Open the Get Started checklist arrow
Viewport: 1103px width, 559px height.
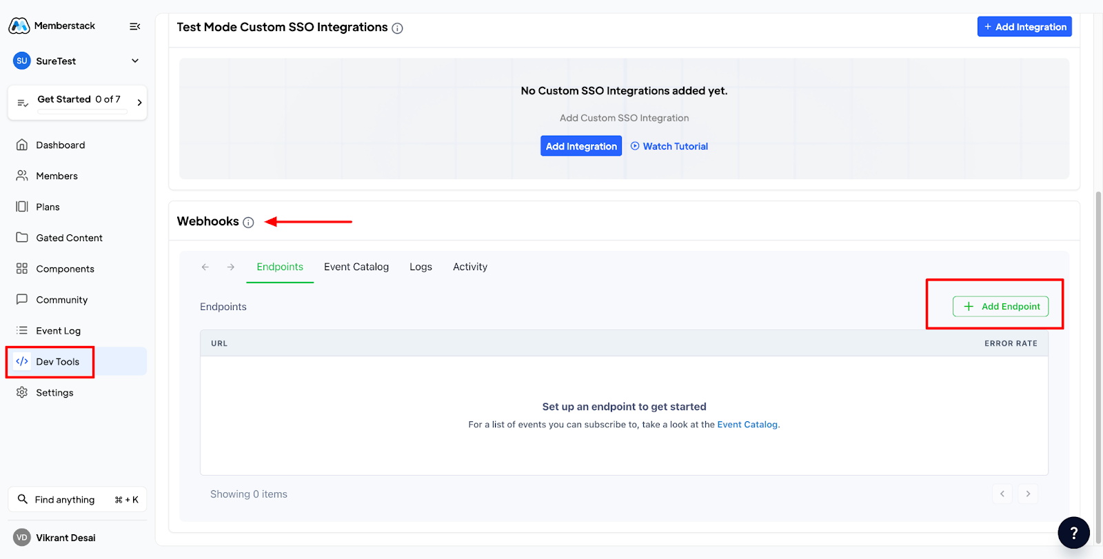pyautogui.click(x=139, y=103)
